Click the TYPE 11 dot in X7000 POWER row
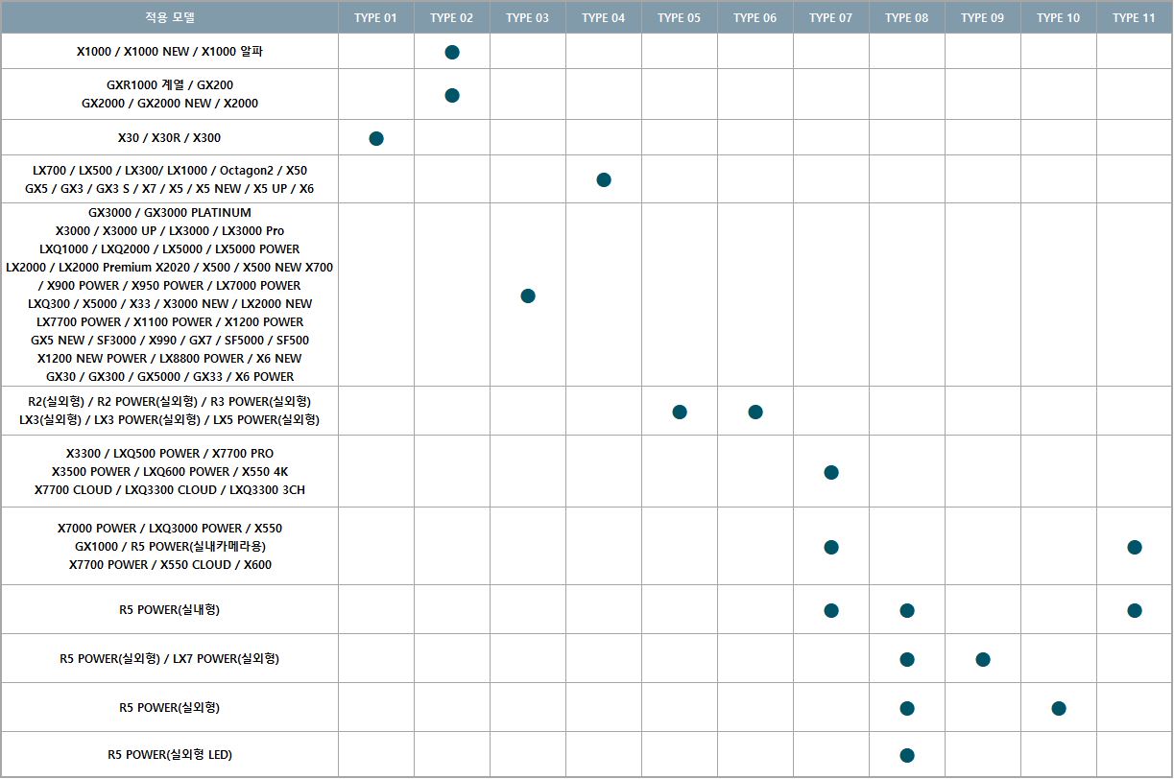The height and width of the screenshot is (779, 1174). click(x=1135, y=547)
